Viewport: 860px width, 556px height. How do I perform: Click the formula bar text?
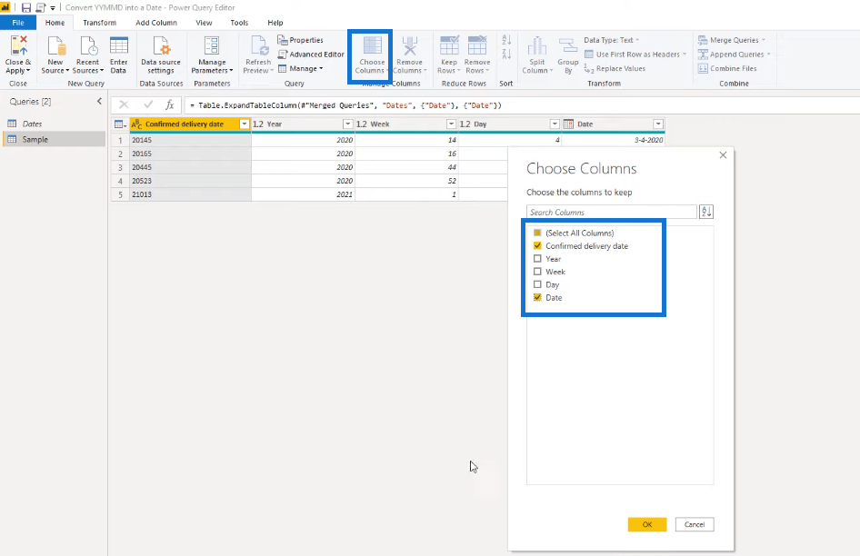tap(346, 105)
